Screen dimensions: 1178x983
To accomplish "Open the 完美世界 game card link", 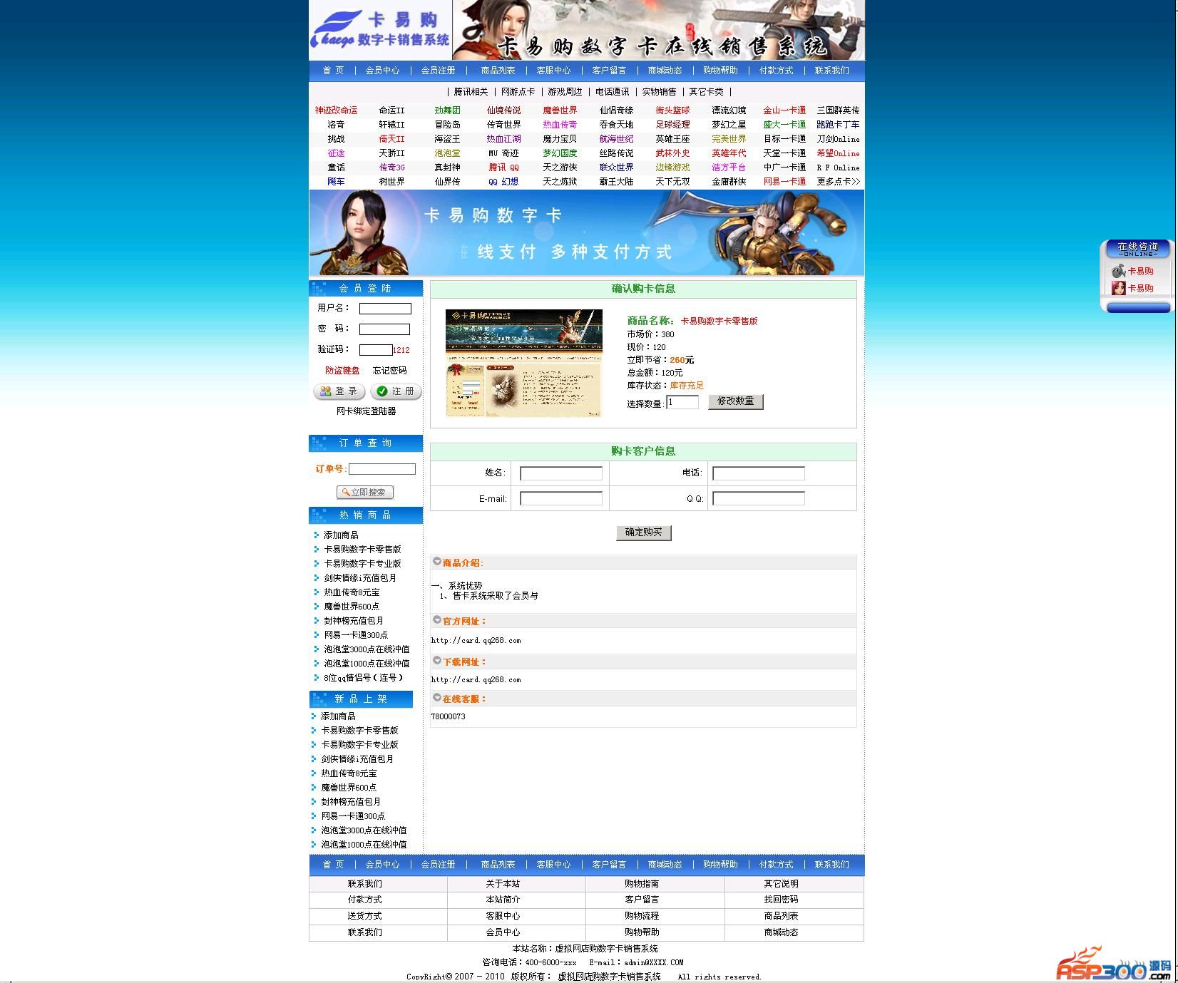I will click(x=729, y=139).
